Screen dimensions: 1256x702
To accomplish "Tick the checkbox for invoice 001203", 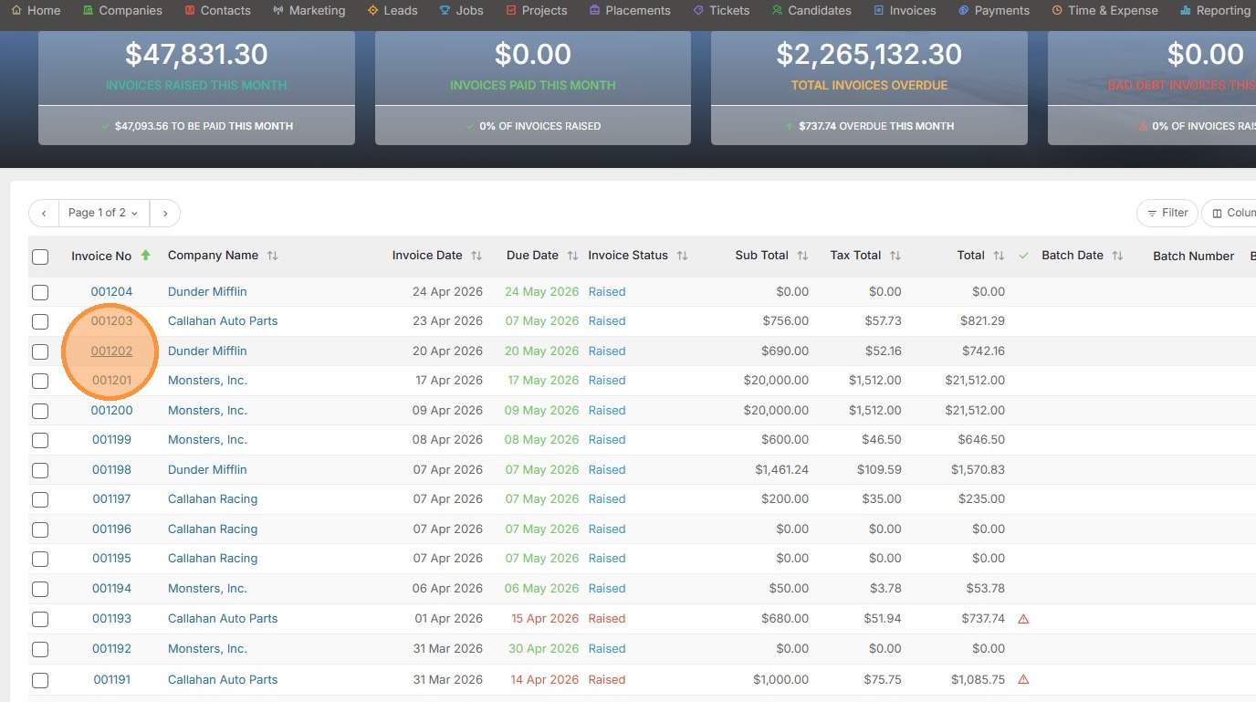I will 40,321.
